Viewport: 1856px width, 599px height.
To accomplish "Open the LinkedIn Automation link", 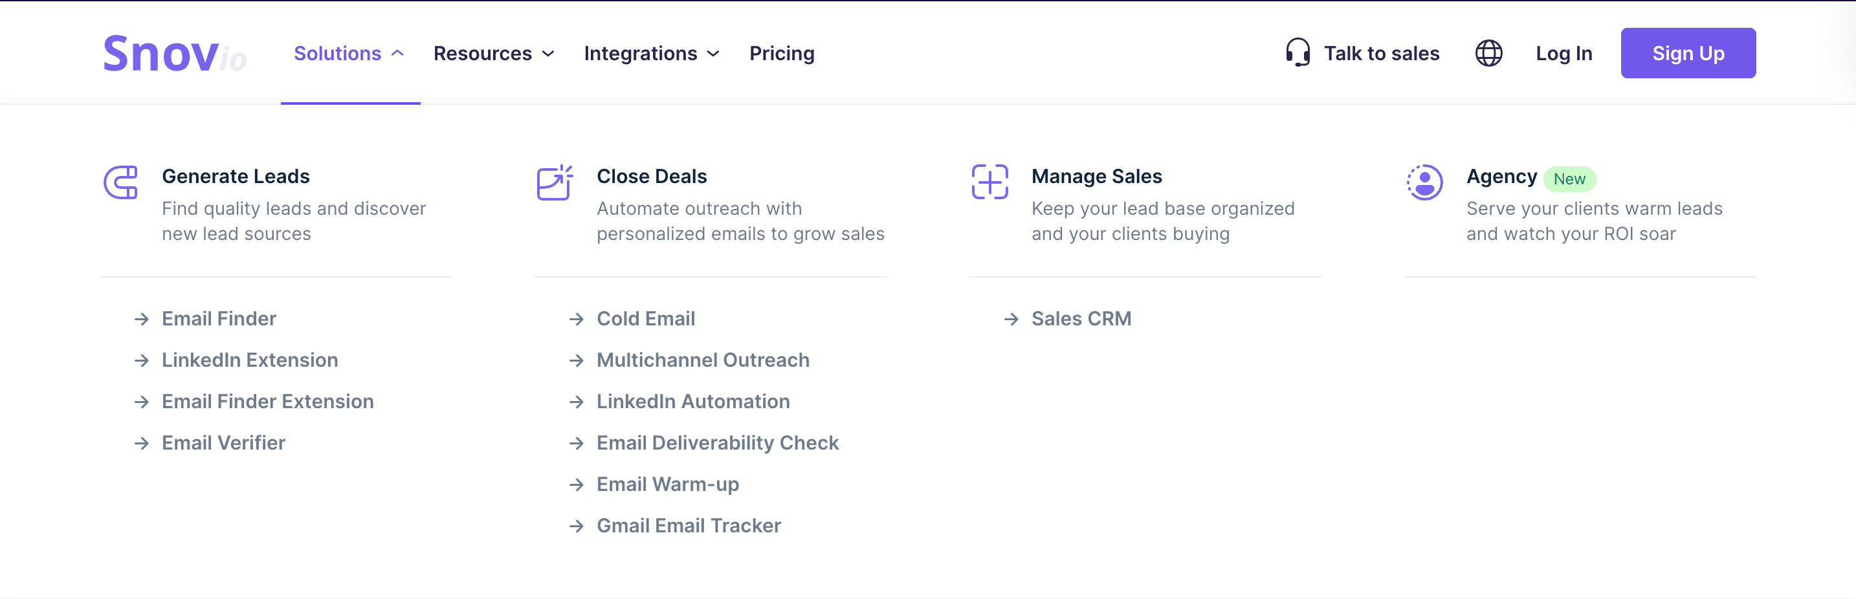I will coord(692,401).
